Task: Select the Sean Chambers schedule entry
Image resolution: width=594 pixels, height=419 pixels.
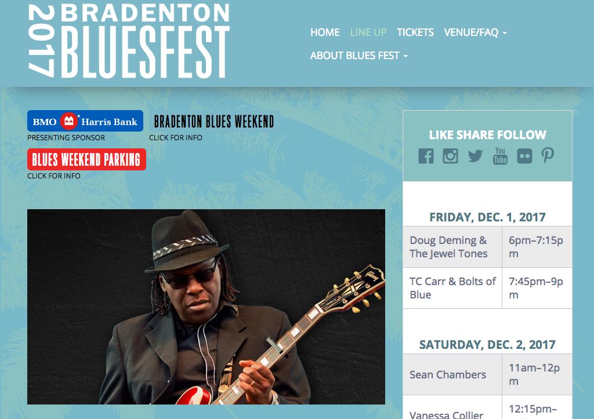Action: point(448,374)
